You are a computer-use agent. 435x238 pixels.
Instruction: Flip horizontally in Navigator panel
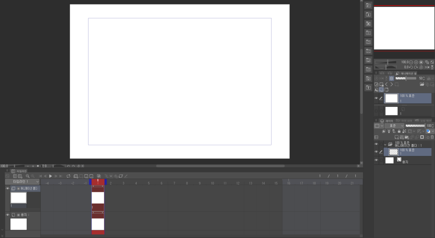point(427,67)
